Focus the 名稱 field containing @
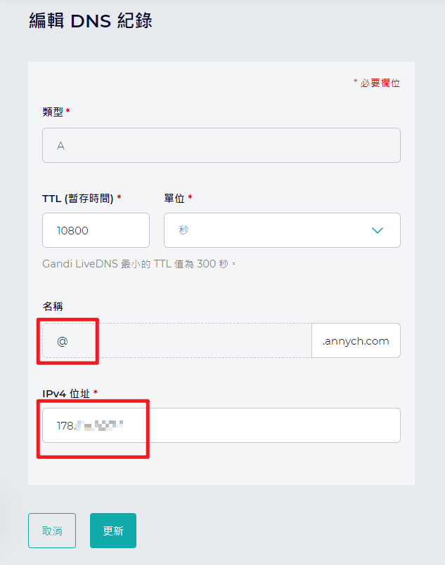The width and height of the screenshot is (445, 565). click(x=177, y=340)
